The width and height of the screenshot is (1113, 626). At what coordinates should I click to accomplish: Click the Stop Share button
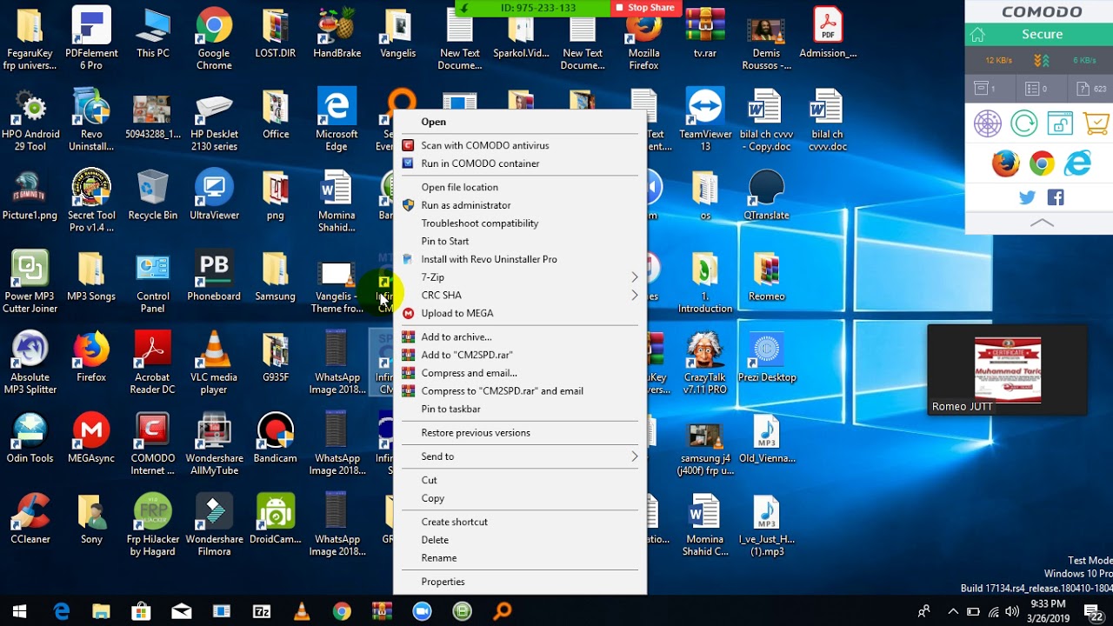(x=644, y=8)
